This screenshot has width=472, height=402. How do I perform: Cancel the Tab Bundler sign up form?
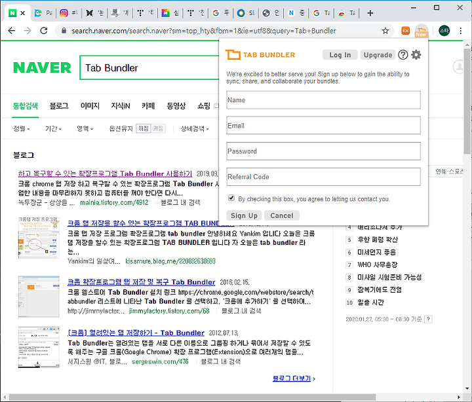[x=281, y=215]
